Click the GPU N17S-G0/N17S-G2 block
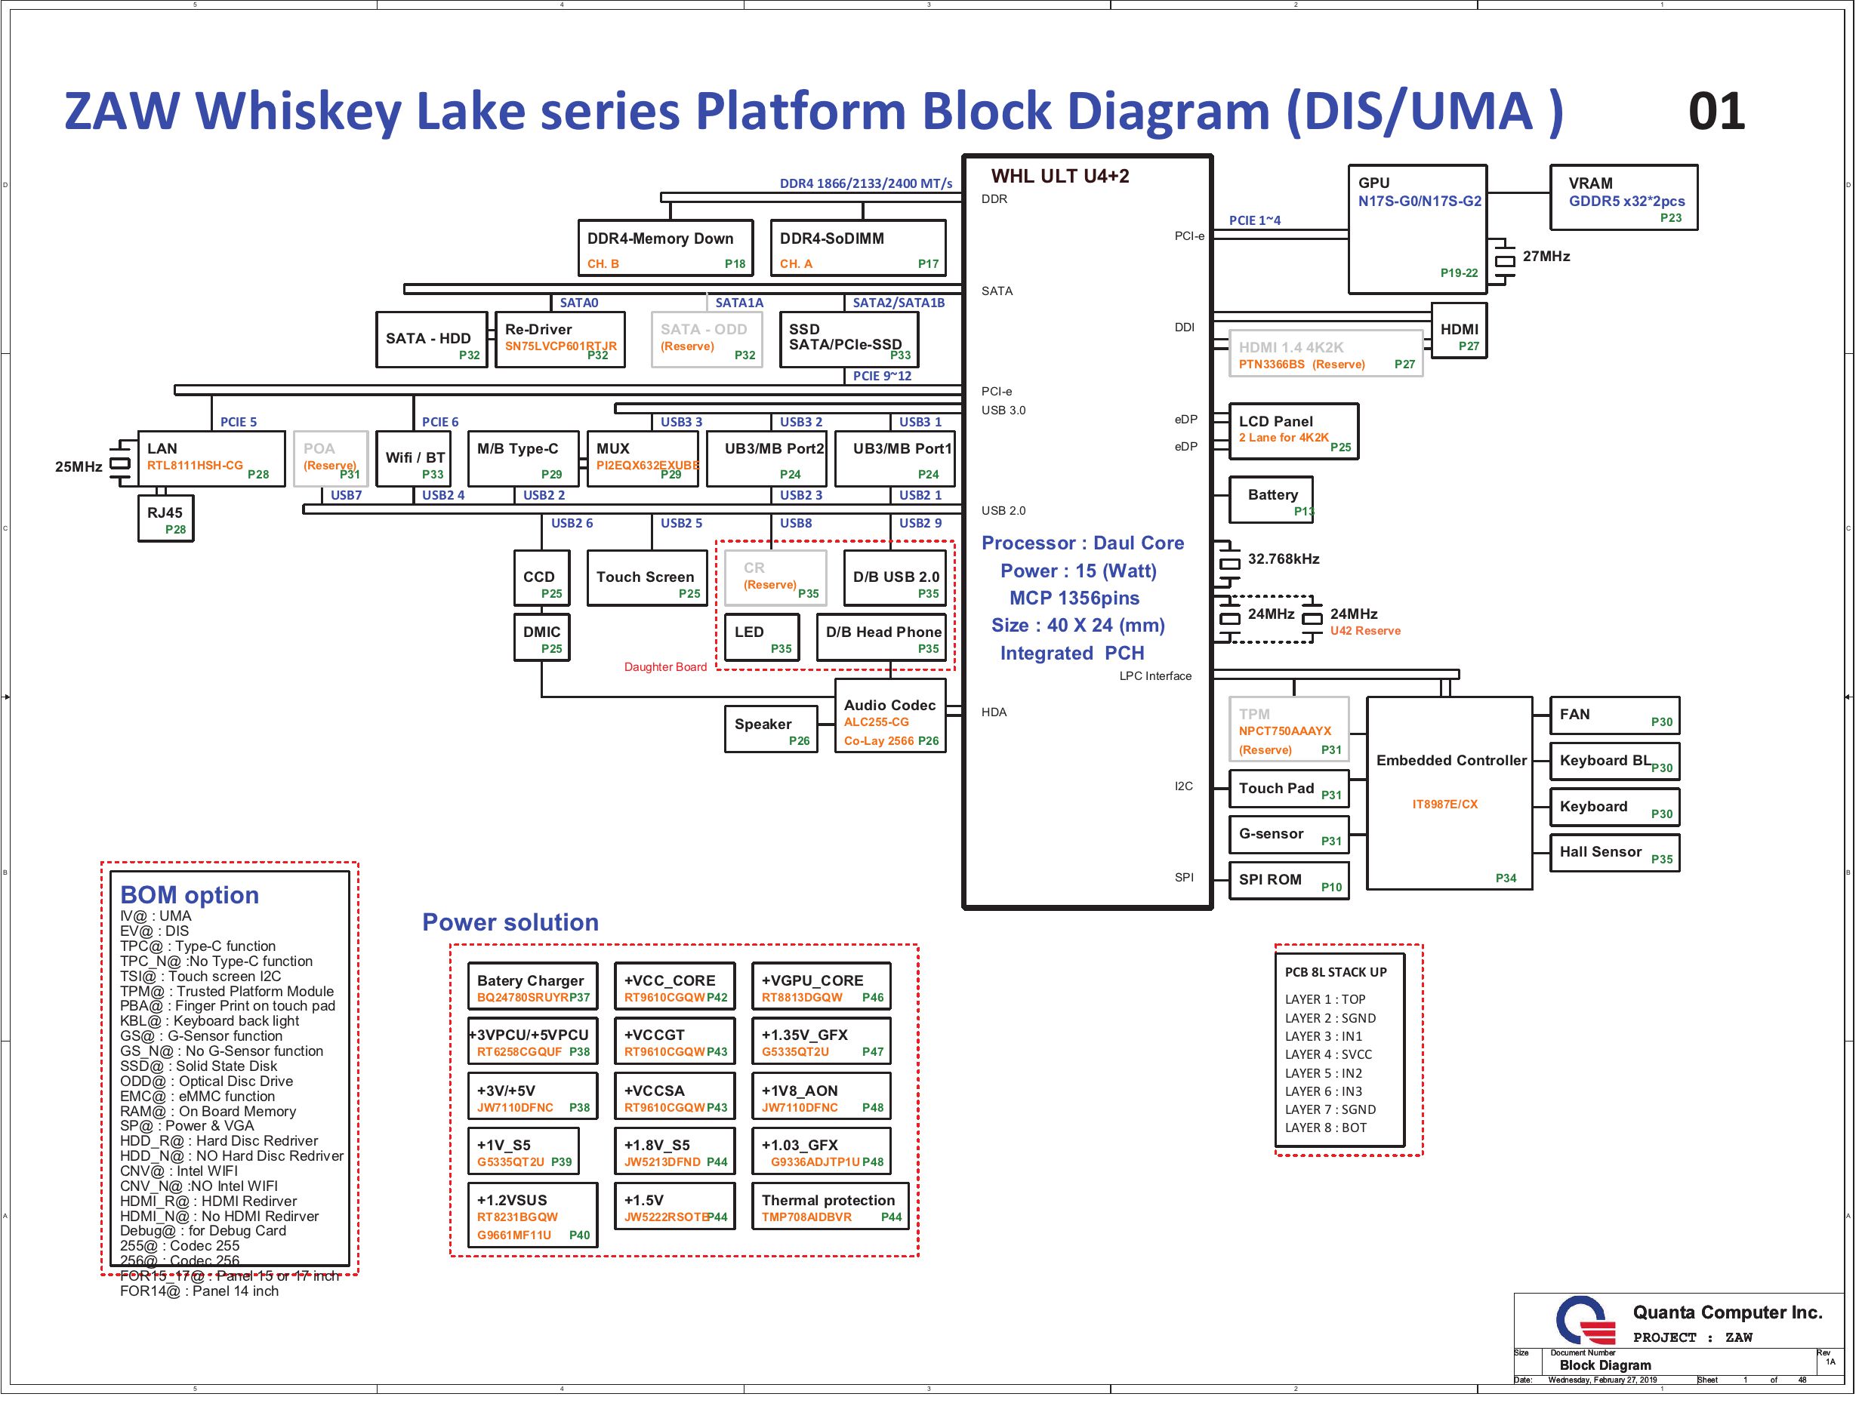The width and height of the screenshot is (1862, 1403). pyautogui.click(x=1417, y=229)
